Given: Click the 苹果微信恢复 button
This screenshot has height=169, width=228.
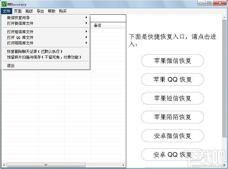Looking at the screenshot, I should tap(173, 61).
